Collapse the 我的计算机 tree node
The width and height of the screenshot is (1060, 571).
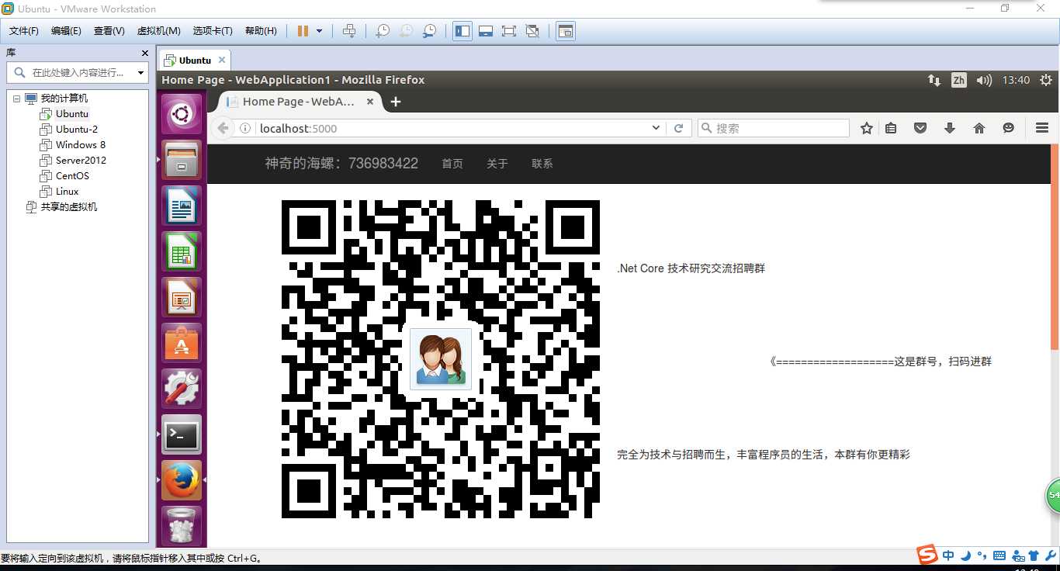[16, 99]
